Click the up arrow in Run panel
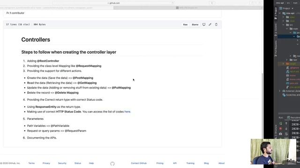The width and height of the screenshot is (300, 168). tap(286, 124)
